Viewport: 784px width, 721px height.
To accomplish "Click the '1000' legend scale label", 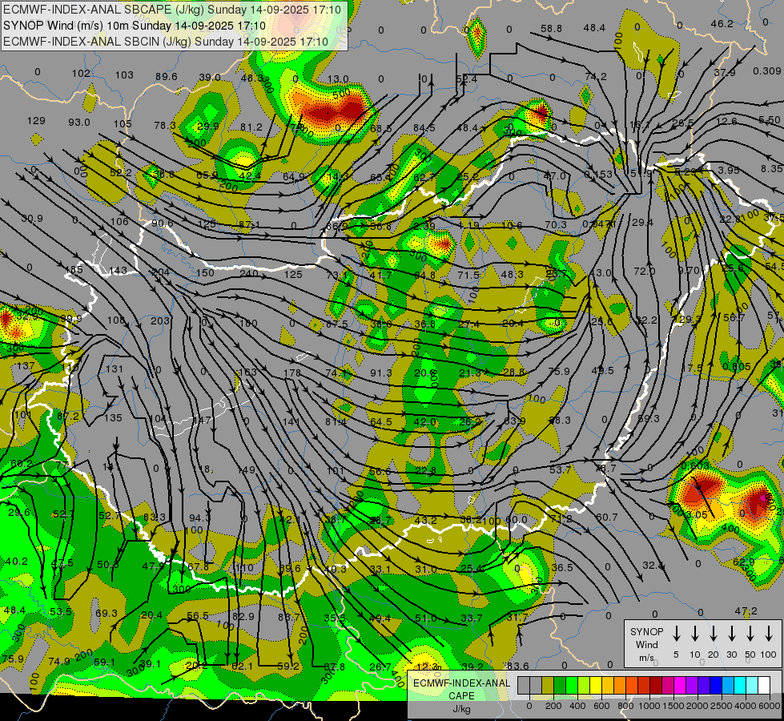I will point(649,706).
